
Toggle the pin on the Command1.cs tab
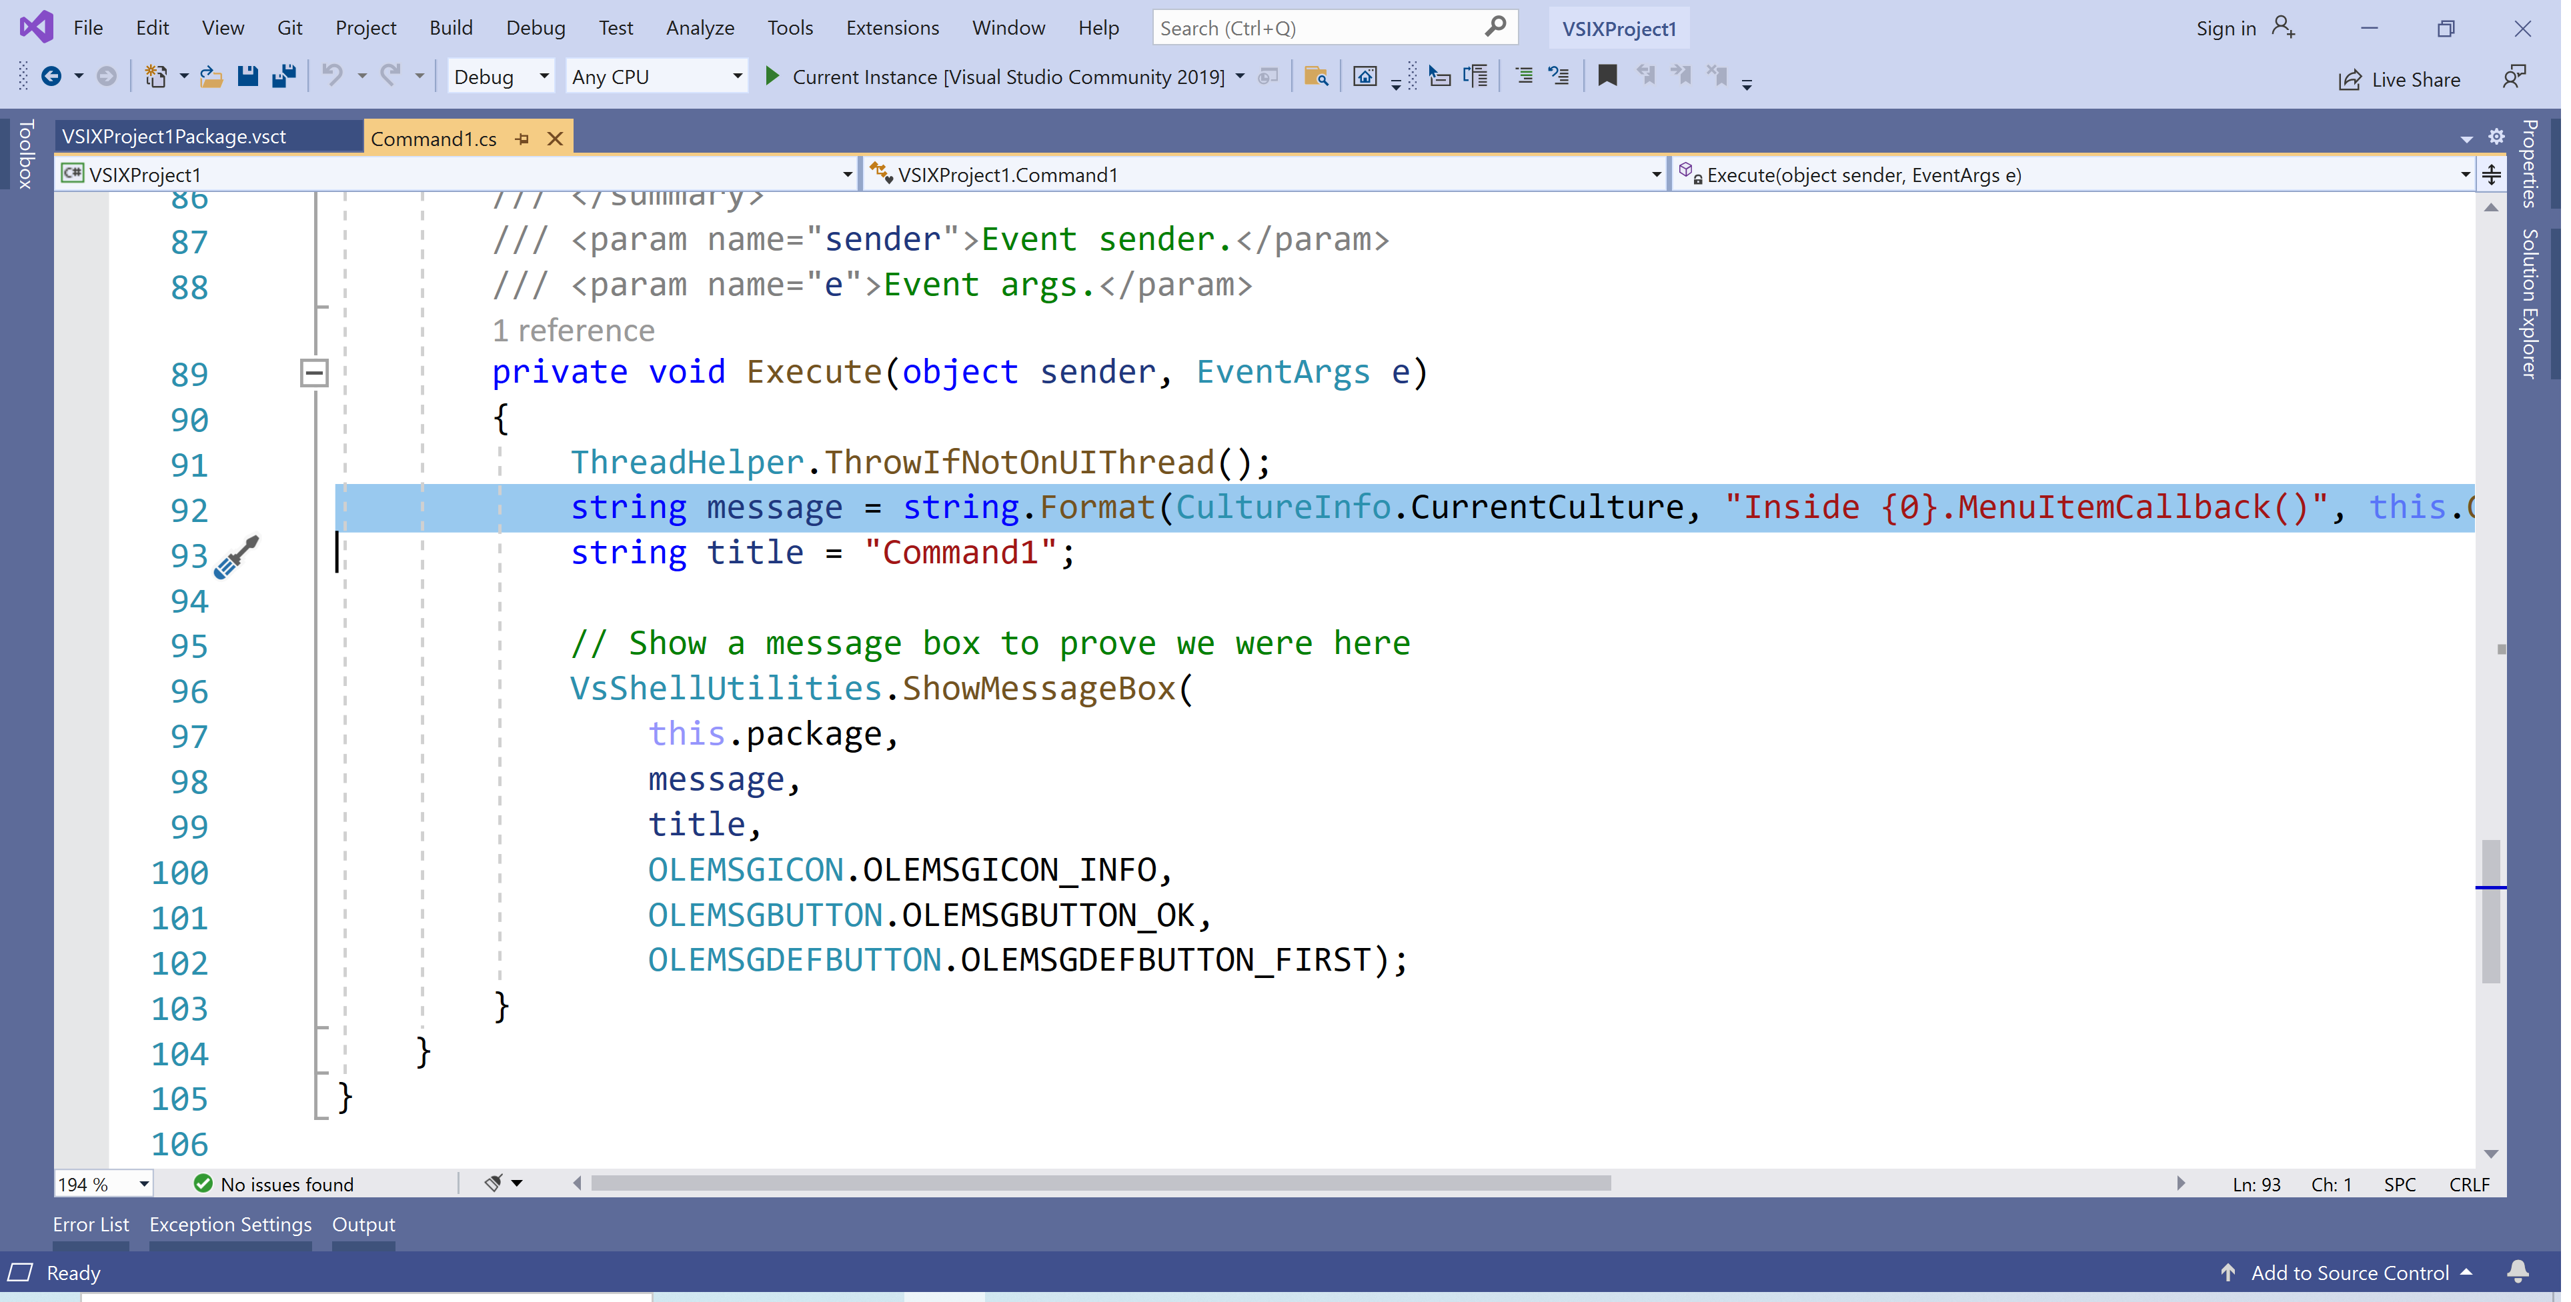pyautogui.click(x=522, y=139)
